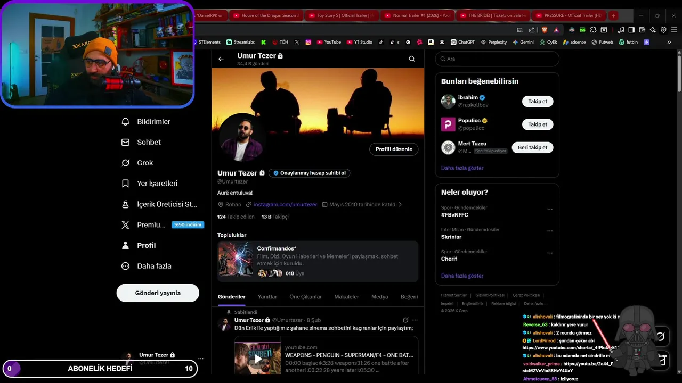Screen dimensions: 682x383
Task: Switch to Yanıtlar tab
Action: [267, 297]
